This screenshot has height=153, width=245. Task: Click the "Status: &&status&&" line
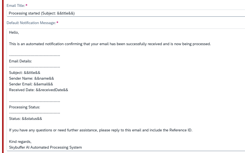click(x=25, y=119)
